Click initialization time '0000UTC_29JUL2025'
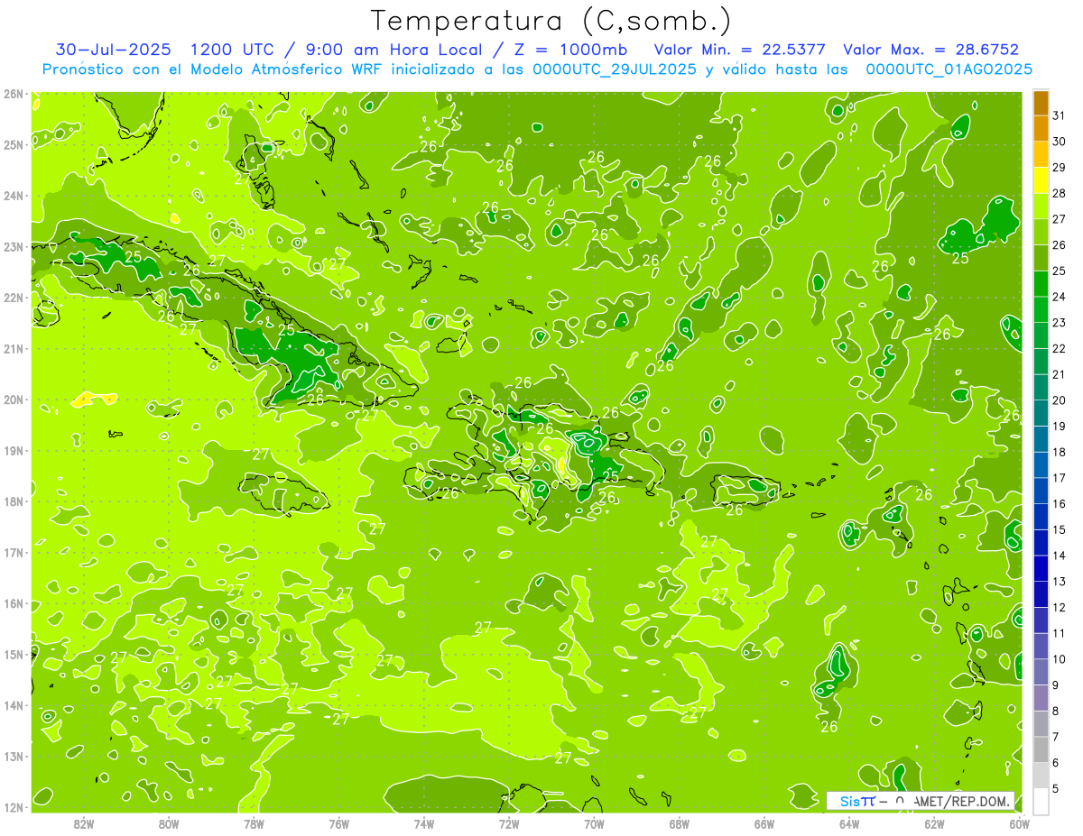The image size is (1083, 836). [x=615, y=69]
